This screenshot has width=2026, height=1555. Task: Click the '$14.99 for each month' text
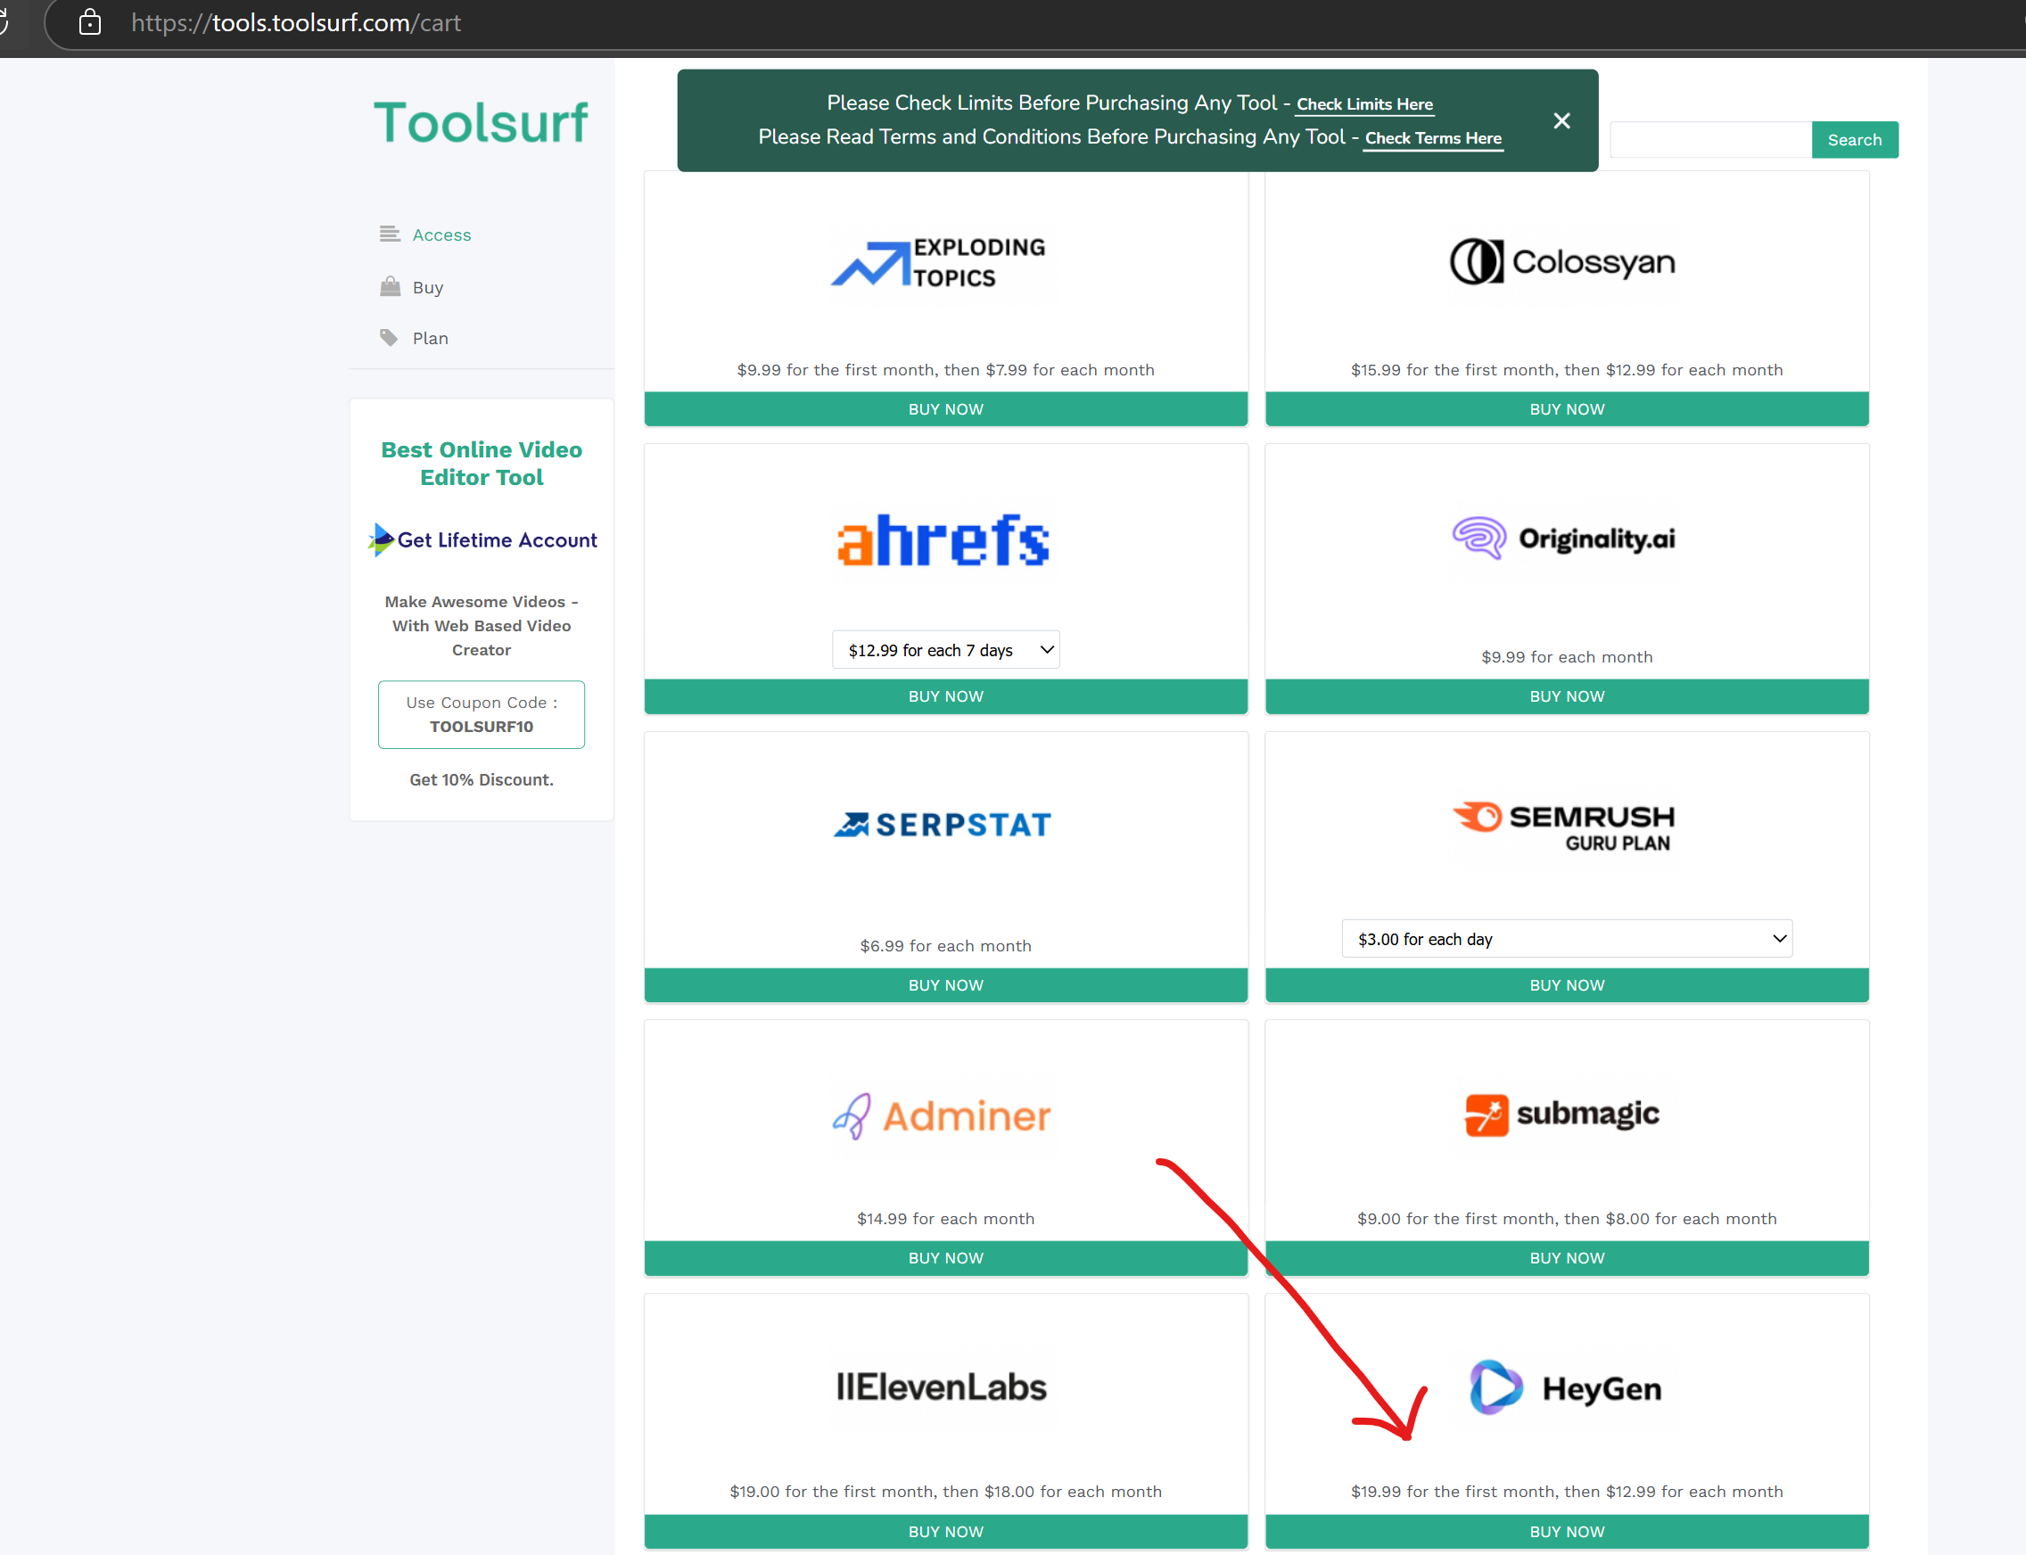pos(946,1218)
